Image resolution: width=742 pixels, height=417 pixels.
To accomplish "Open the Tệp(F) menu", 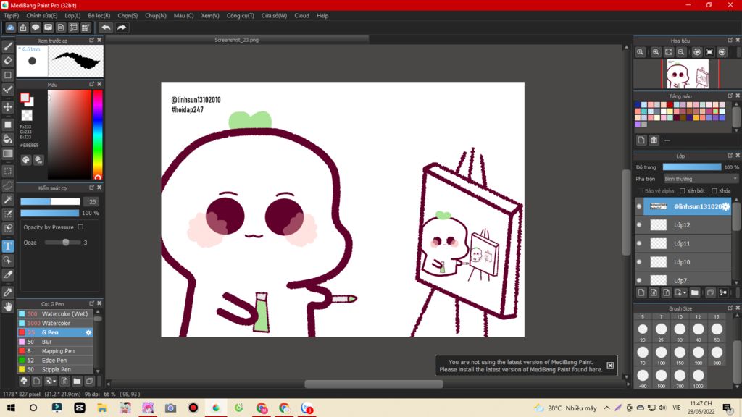I will [11, 16].
